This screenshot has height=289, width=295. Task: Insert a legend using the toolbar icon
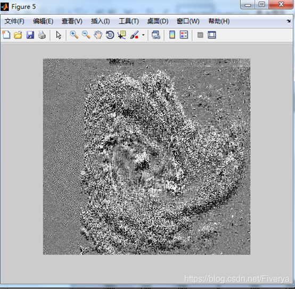point(184,35)
